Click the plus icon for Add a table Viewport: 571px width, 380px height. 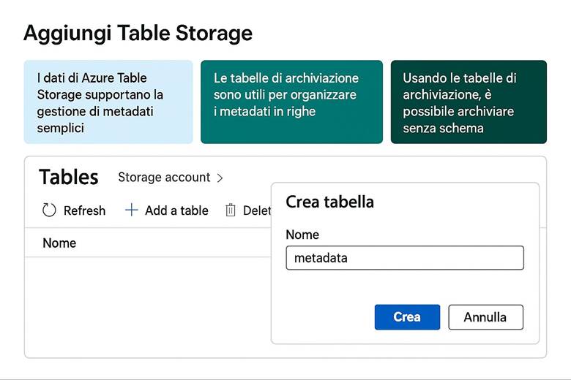131,210
